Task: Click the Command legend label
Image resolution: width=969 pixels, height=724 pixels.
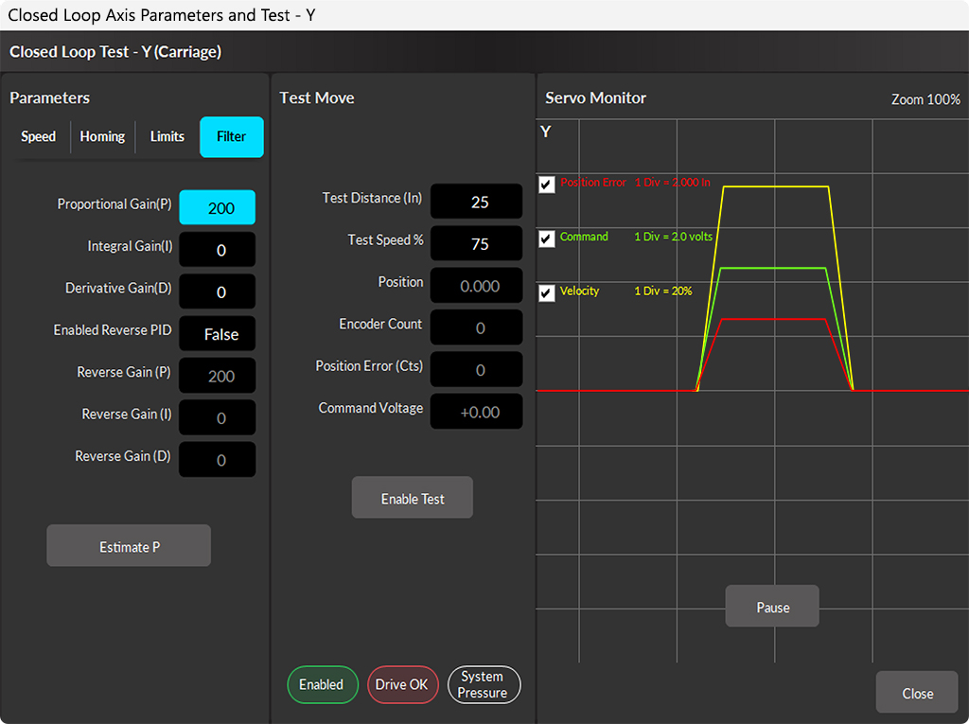Action: point(584,237)
